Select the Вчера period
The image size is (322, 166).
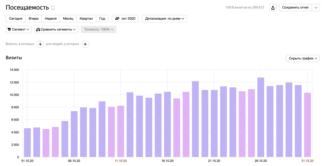34,19
